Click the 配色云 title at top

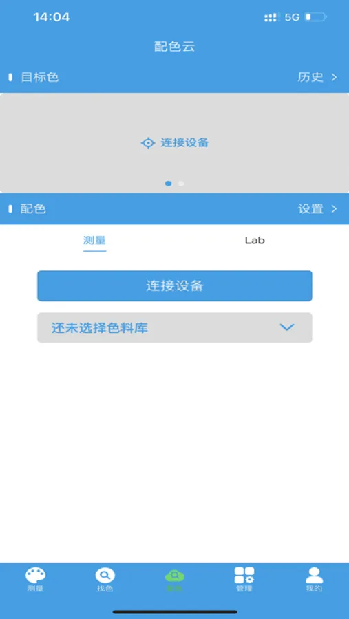[x=175, y=47]
